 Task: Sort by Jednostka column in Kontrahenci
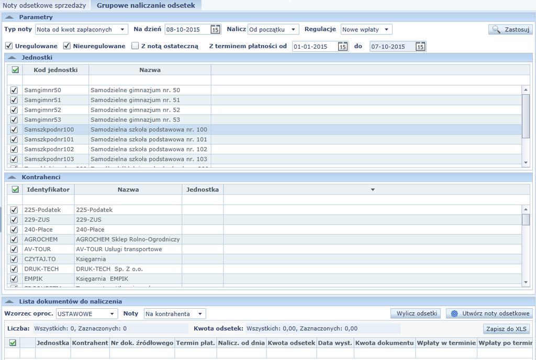point(203,189)
